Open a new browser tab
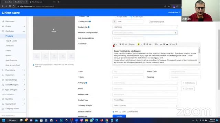220x123 pixels. coord(58,2)
